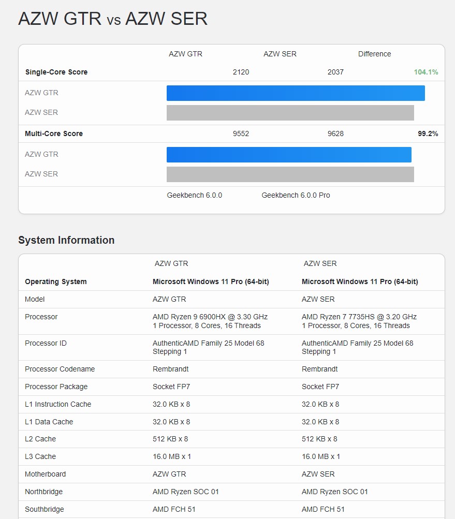This screenshot has height=519, width=455.
Task: Click the AZW GTR vs AZW SER page title
Action: (113, 19)
